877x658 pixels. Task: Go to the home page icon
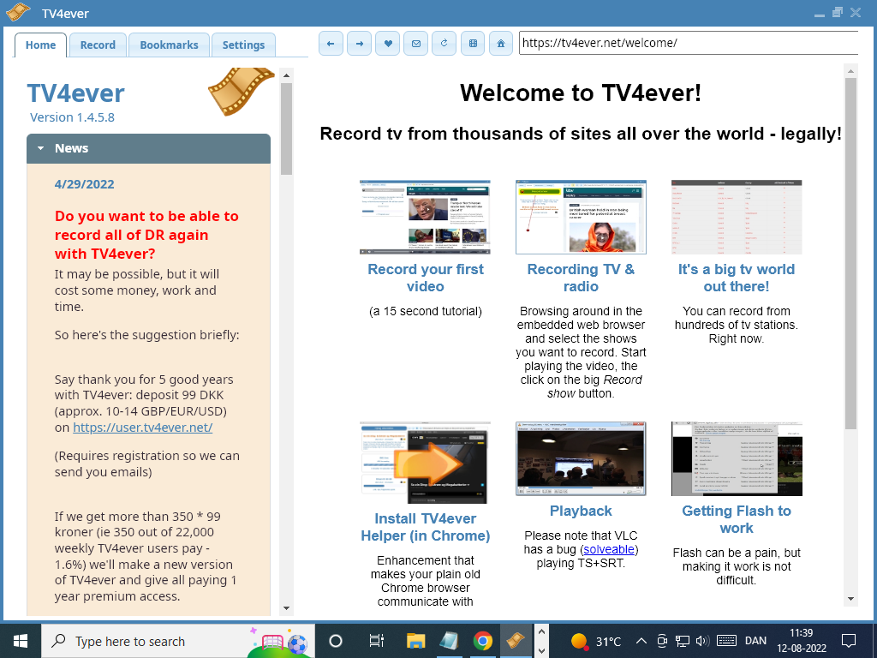click(501, 44)
